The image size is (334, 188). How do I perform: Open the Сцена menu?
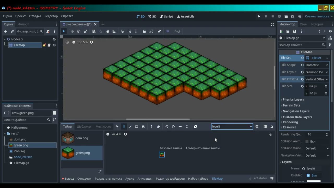point(7,16)
